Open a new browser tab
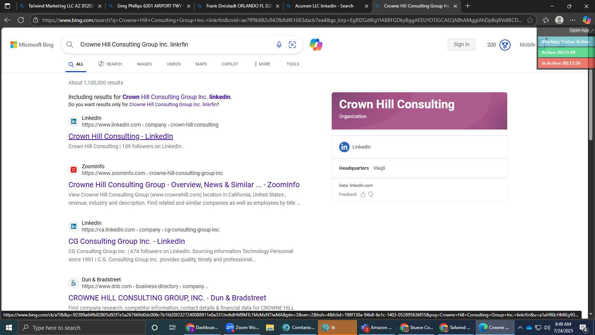The height and width of the screenshot is (335, 595). pyautogui.click(x=468, y=6)
